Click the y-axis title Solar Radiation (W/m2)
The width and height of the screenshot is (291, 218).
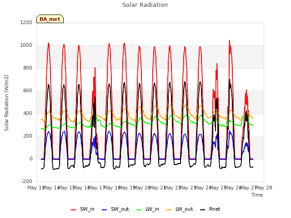pyautogui.click(x=6, y=103)
